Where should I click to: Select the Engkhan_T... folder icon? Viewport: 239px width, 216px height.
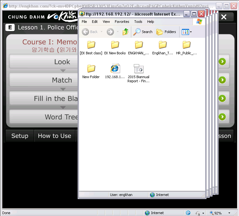coord(162,45)
